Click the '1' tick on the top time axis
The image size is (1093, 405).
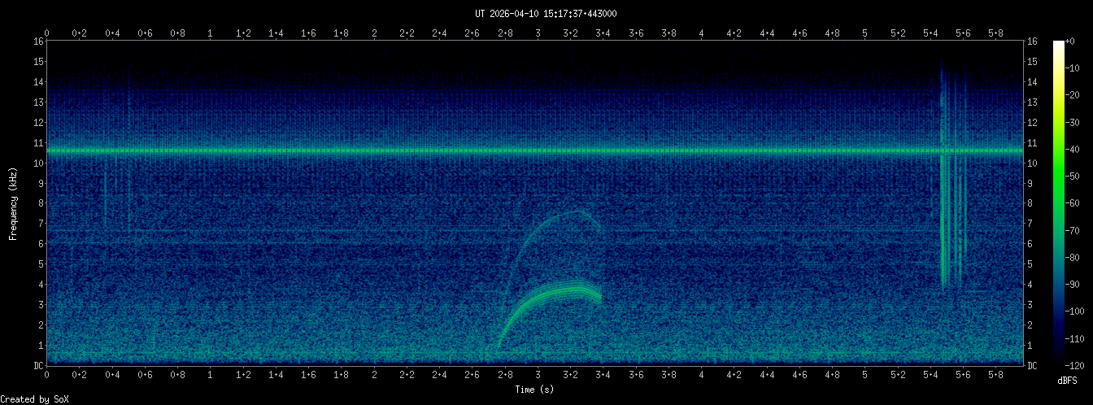point(211,33)
